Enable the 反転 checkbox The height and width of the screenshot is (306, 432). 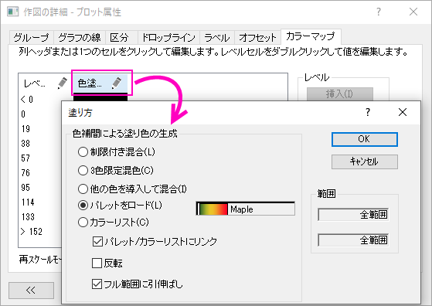tap(97, 263)
